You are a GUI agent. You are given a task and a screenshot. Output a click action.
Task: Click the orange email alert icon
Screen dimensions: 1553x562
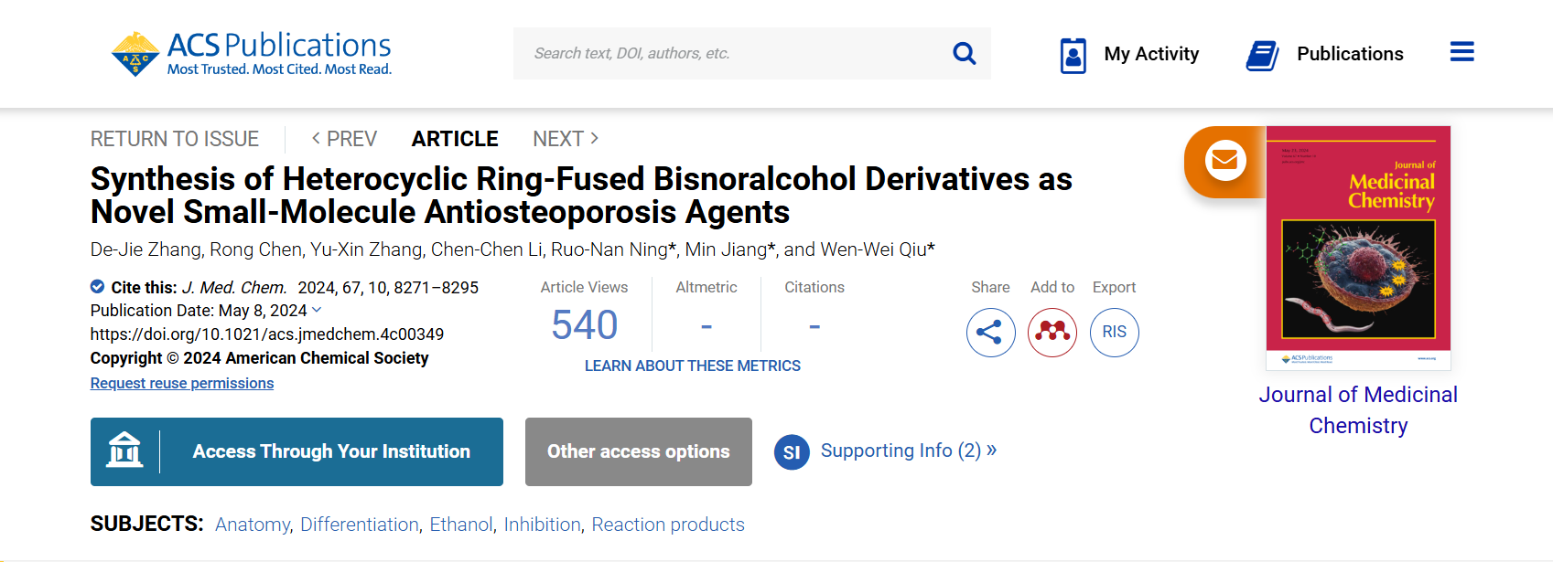pos(1224,162)
